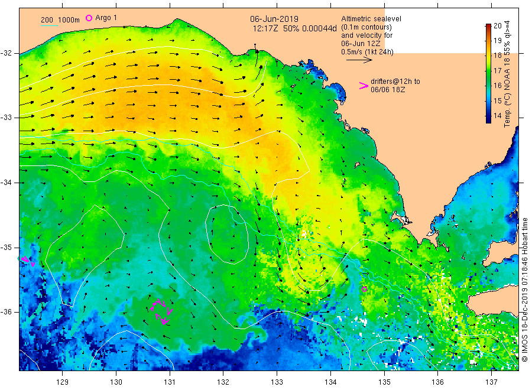Screen dimensions: 532x390
Task: Click the magenta drifter arrowhead legend symbol
Action: tap(364, 86)
